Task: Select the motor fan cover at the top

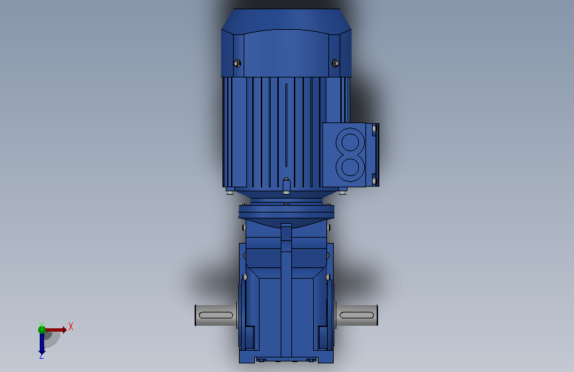Action: click(286, 43)
